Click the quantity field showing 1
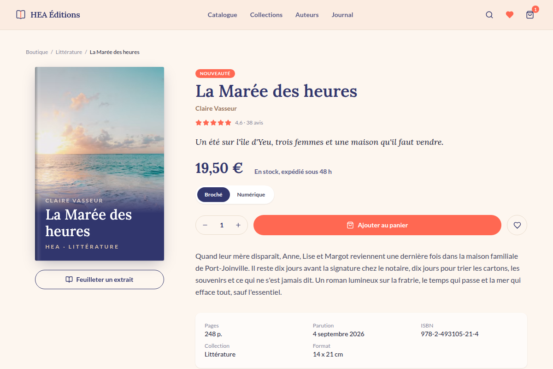This screenshot has height=369, width=553. (x=222, y=225)
